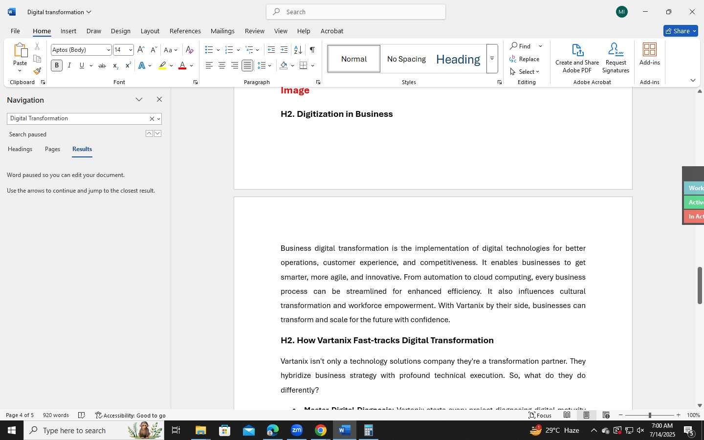This screenshot has width=704, height=440.
Task: Open the Layout ribbon tab
Action: point(150,31)
